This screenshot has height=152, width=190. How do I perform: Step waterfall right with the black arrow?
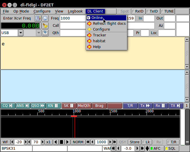click(67, 142)
